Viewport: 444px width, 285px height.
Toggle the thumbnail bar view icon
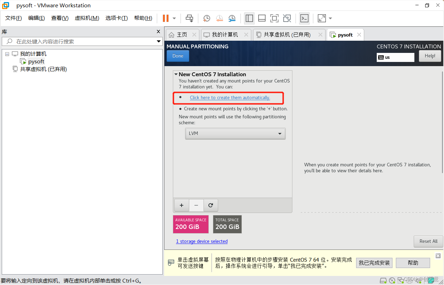click(x=262, y=18)
